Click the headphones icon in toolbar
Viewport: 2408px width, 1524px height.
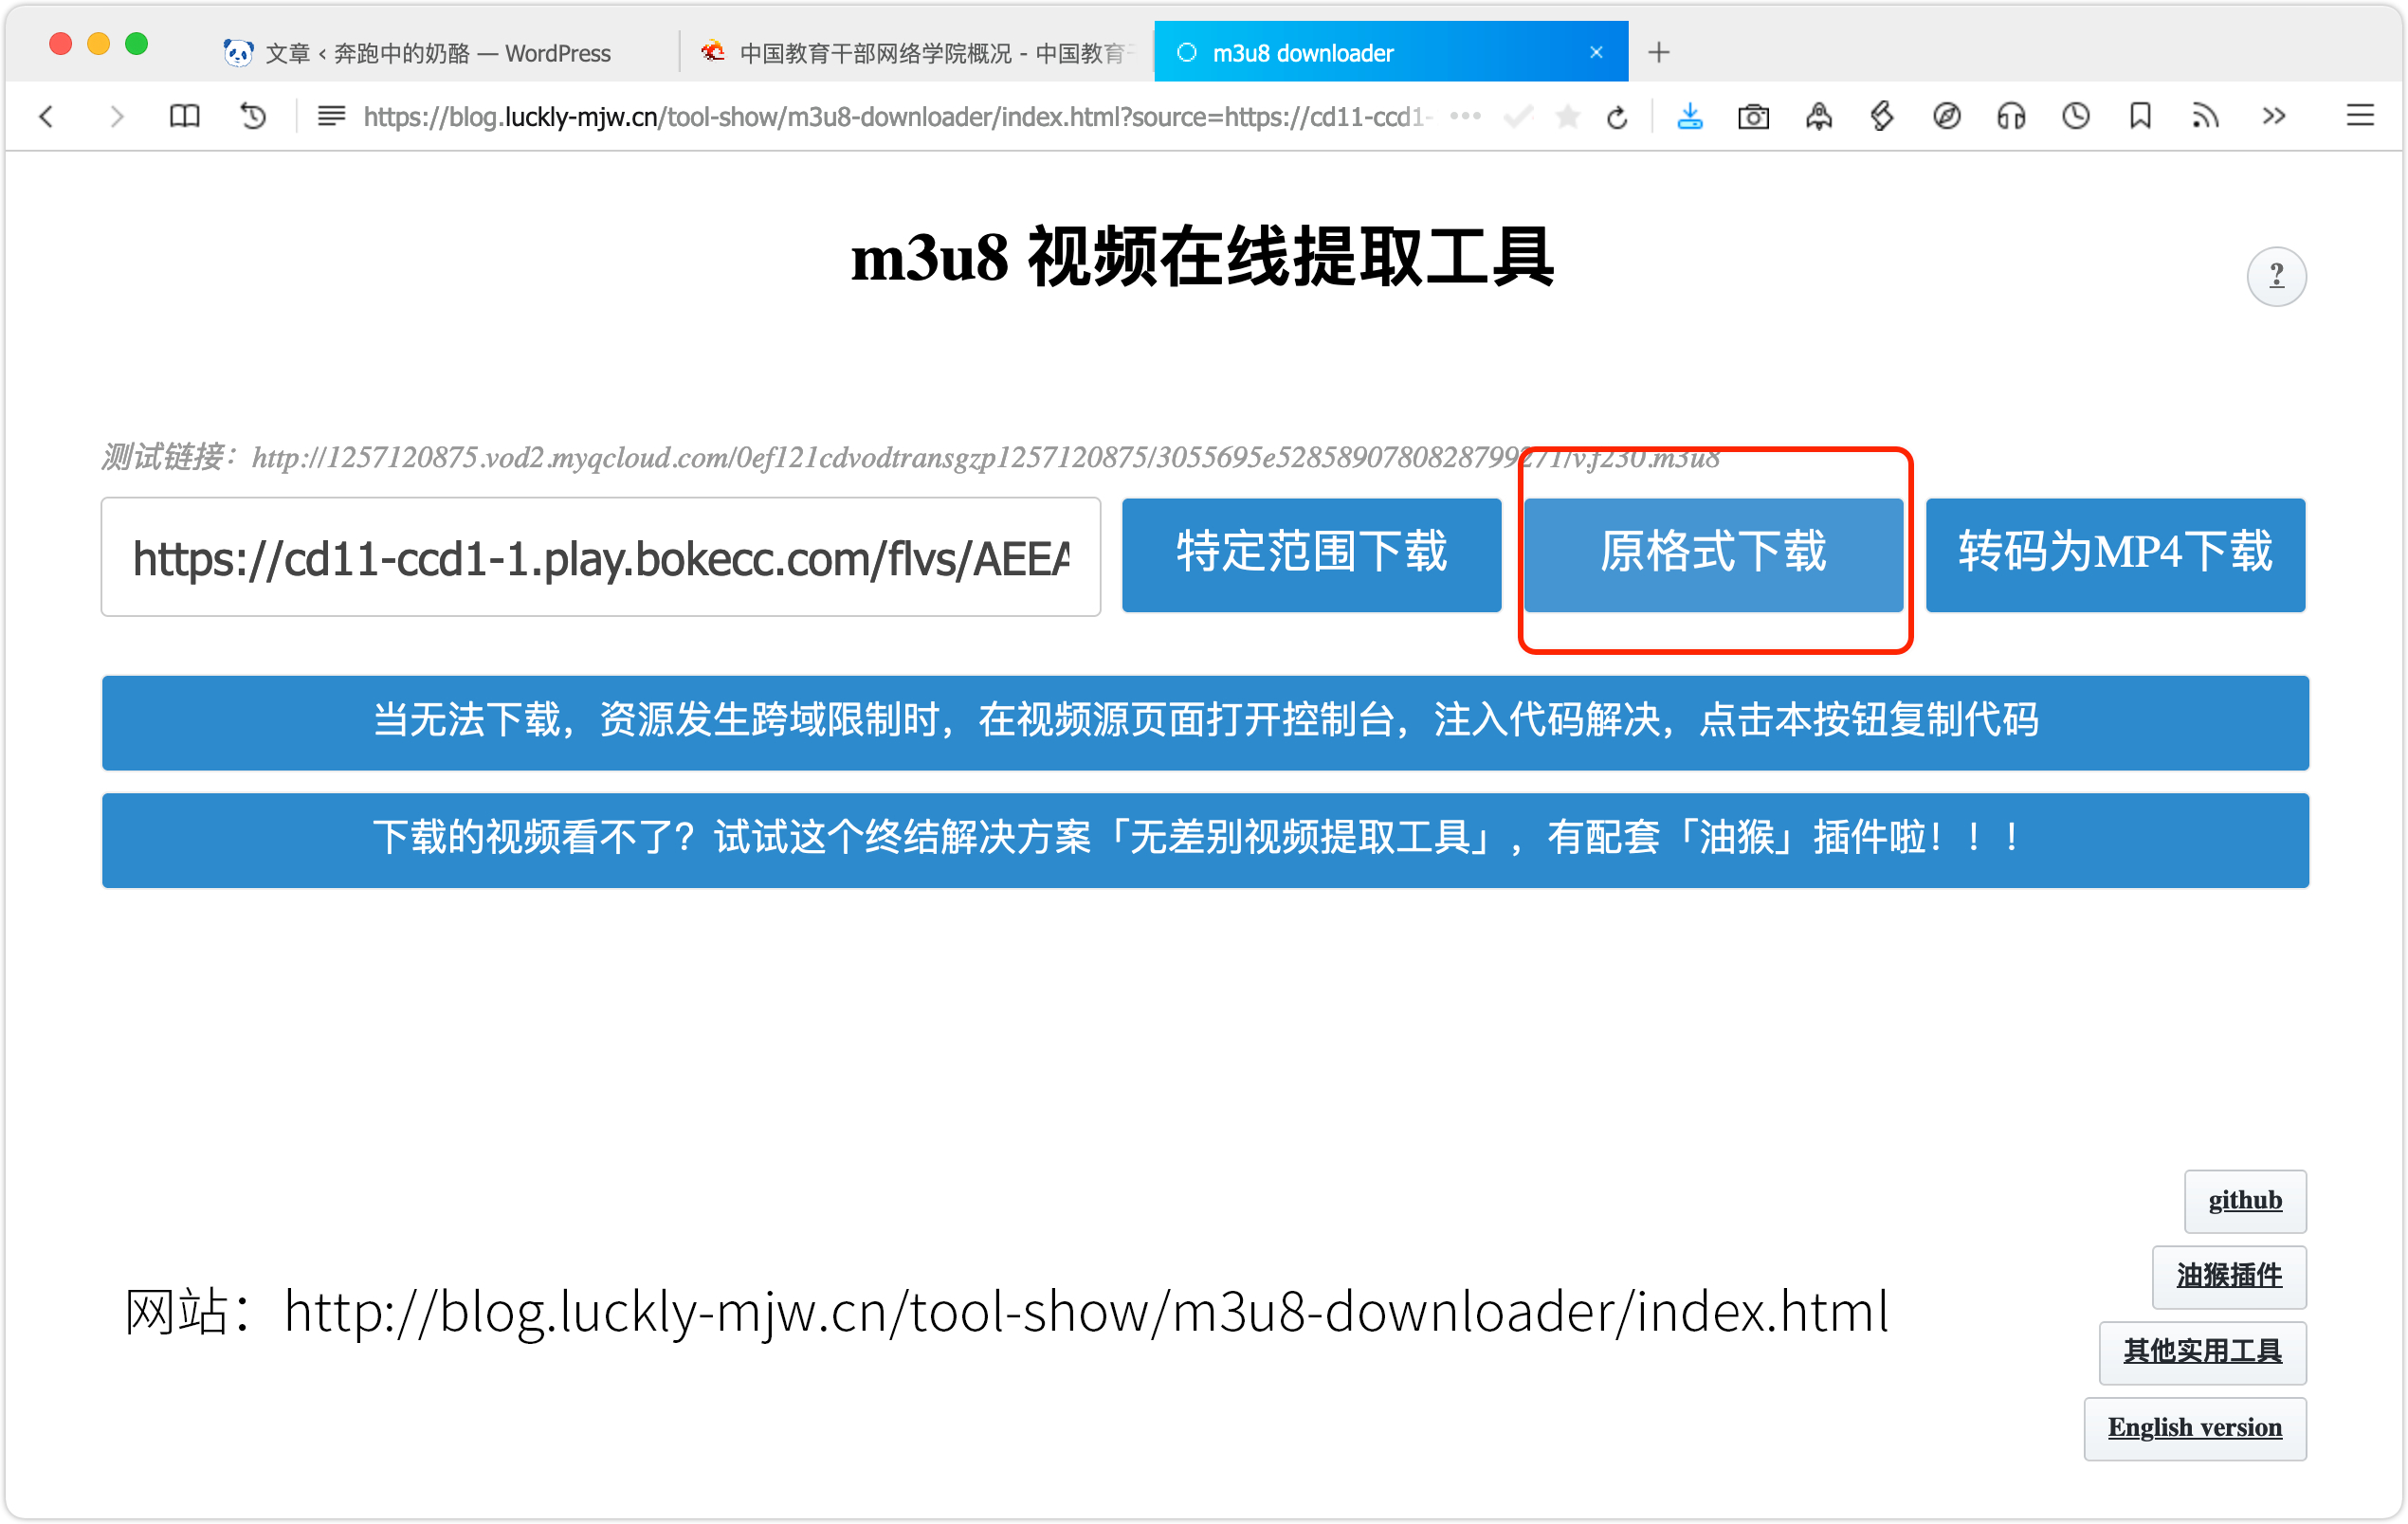pos(2011,116)
